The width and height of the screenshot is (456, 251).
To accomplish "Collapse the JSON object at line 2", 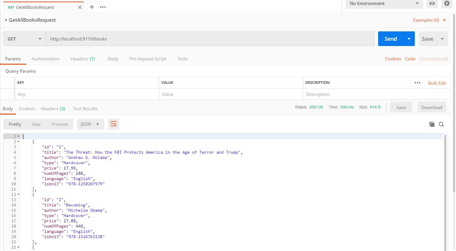I will (x=19, y=142).
